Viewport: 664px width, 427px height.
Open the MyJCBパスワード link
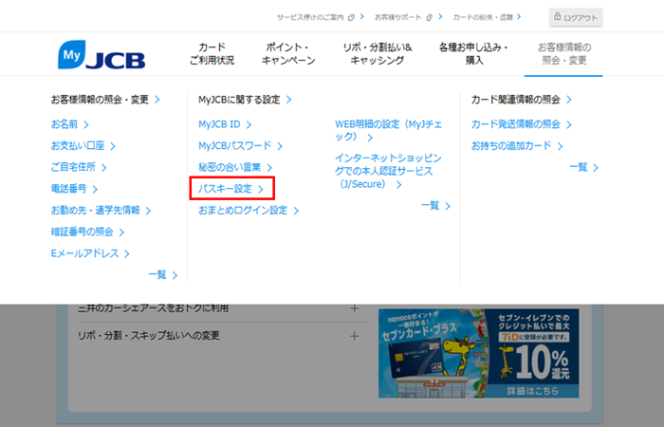pos(238,146)
